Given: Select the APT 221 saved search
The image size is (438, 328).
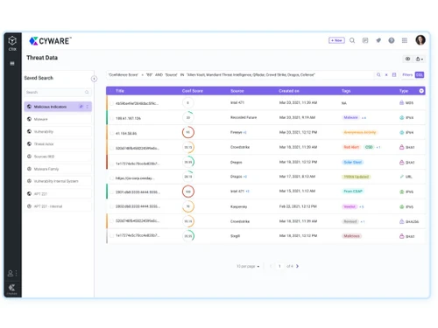Looking at the screenshot, I should click(x=58, y=193).
